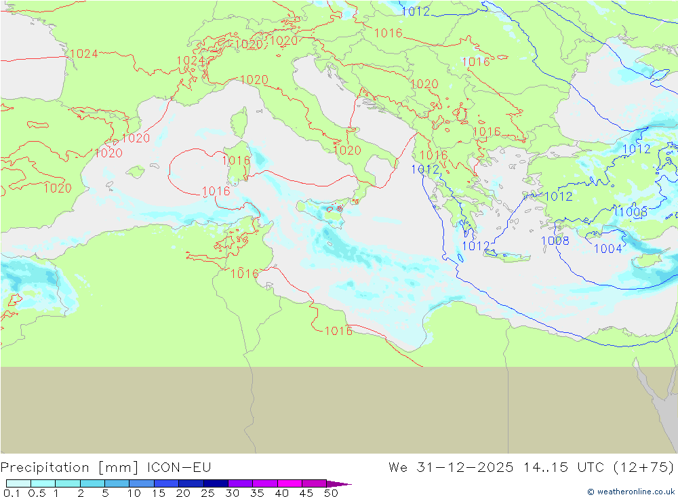
Task: Click the dark blue swatch between 20 and 25
Action: click(191, 483)
